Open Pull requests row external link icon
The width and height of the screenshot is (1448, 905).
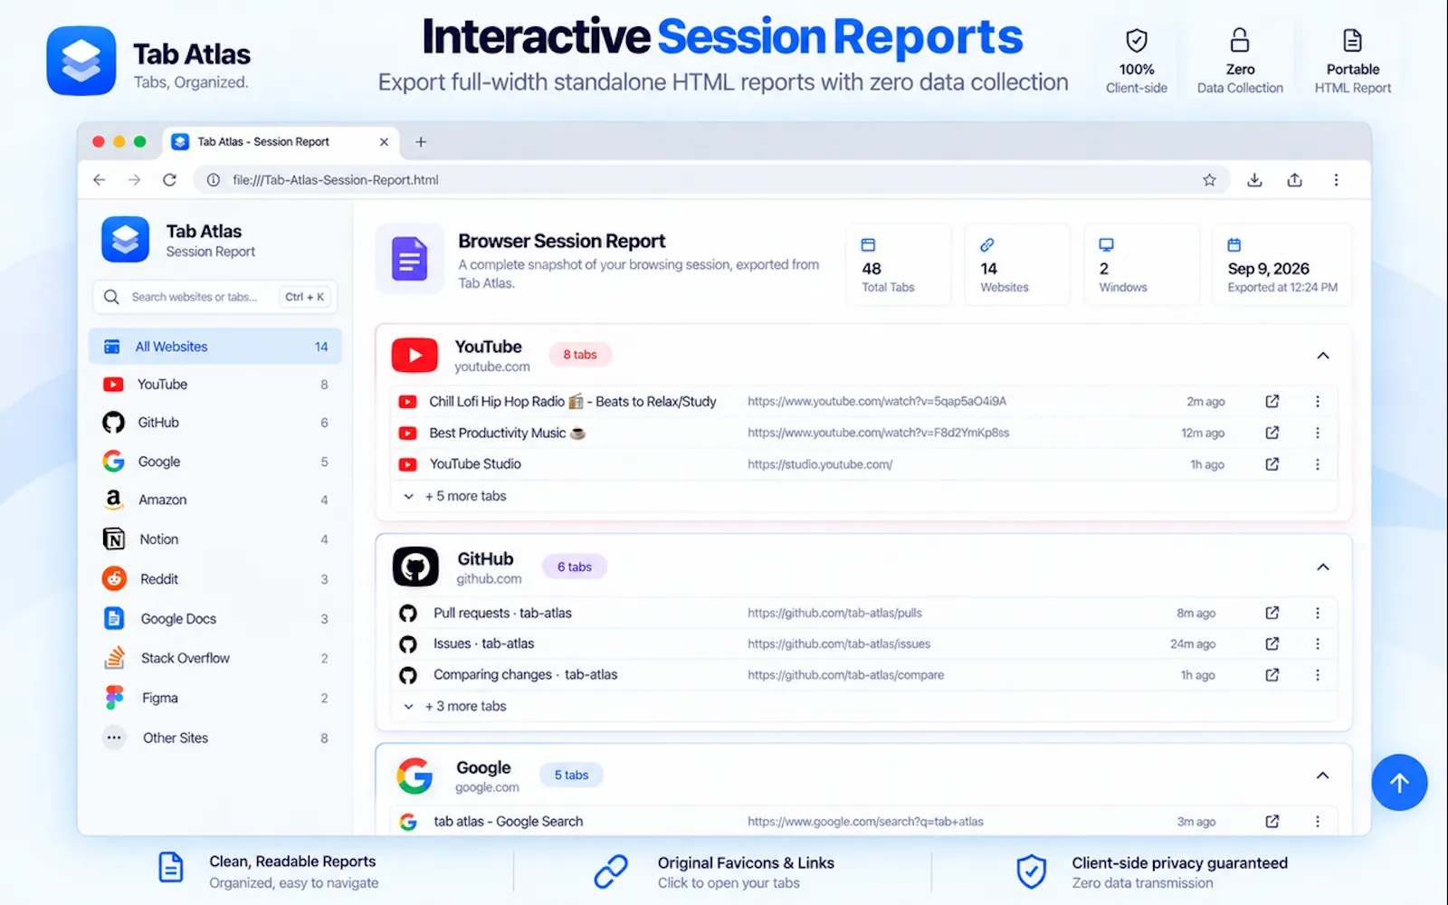pos(1272,613)
